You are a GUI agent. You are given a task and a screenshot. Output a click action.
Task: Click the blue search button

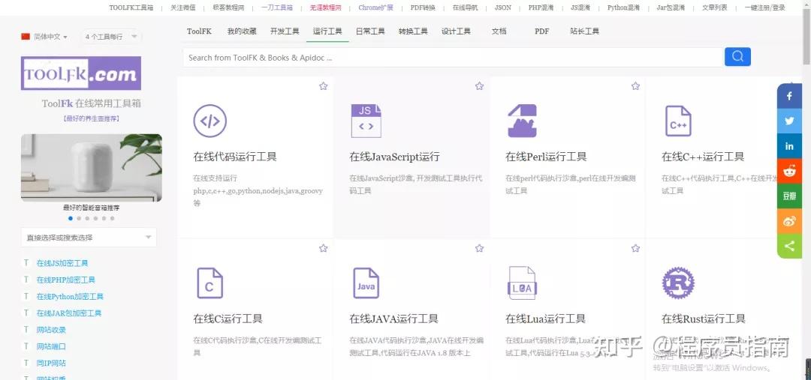737,57
